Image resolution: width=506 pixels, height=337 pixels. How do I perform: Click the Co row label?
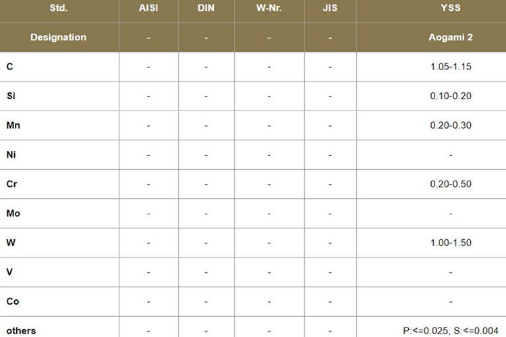pos(12,301)
